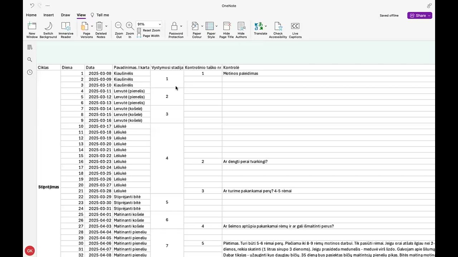Expand Password Protection dropdown arrow
This screenshot has width=458, height=257.
pyautogui.click(x=181, y=26)
